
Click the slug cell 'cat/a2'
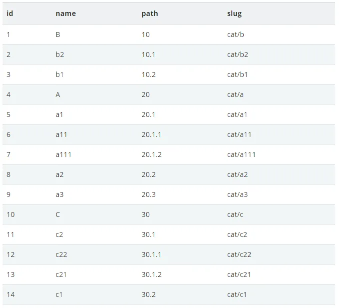click(237, 174)
